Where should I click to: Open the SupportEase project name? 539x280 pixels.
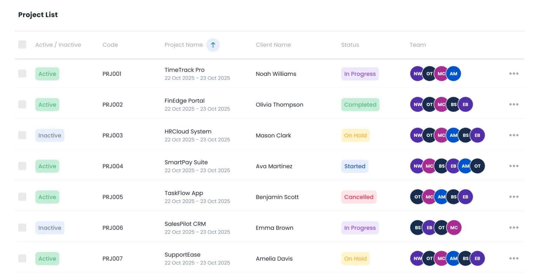click(x=182, y=255)
